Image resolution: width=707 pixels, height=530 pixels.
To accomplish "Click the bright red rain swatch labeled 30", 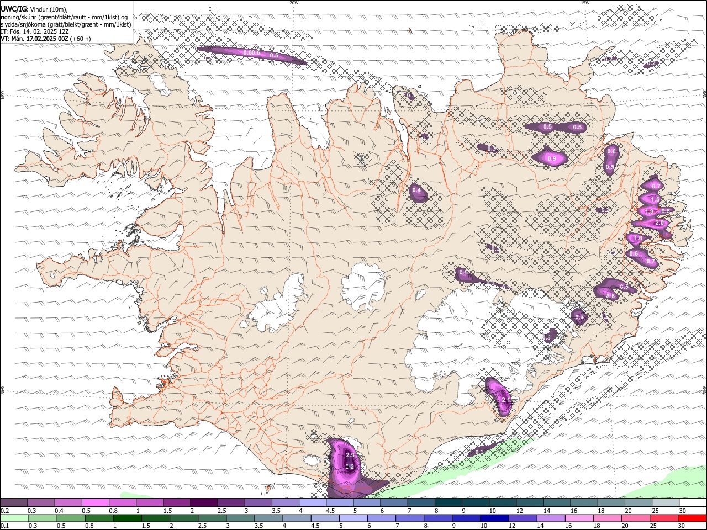I will 693,518.
